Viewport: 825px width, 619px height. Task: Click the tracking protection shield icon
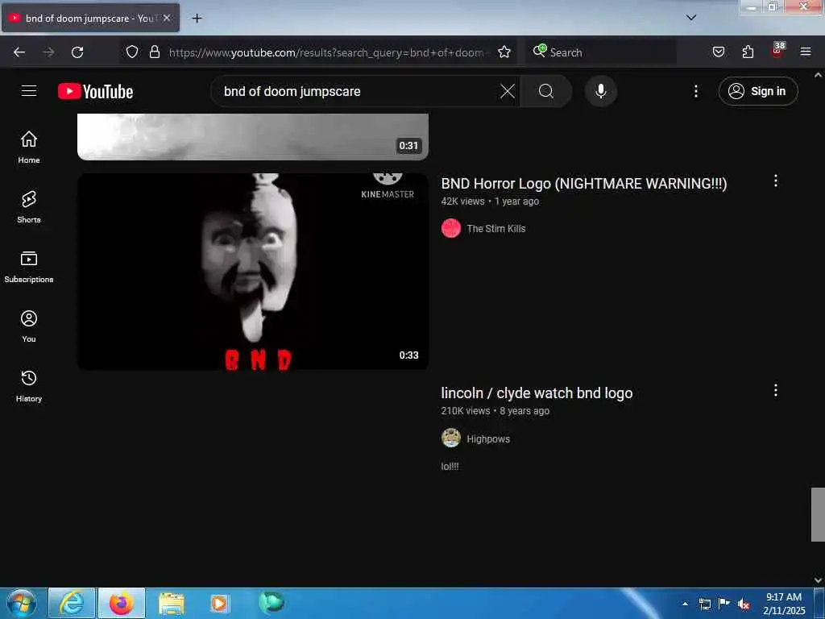coord(132,52)
